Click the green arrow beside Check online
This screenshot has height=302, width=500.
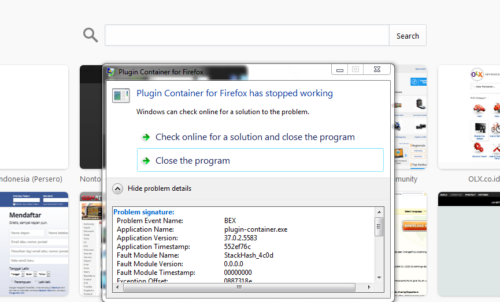[146, 137]
